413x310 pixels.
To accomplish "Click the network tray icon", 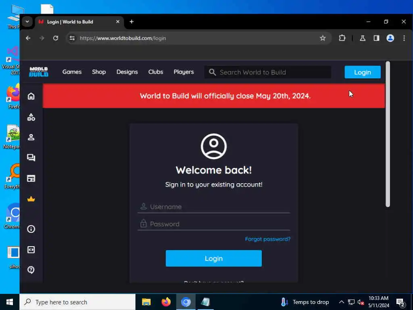I will coord(351,302).
